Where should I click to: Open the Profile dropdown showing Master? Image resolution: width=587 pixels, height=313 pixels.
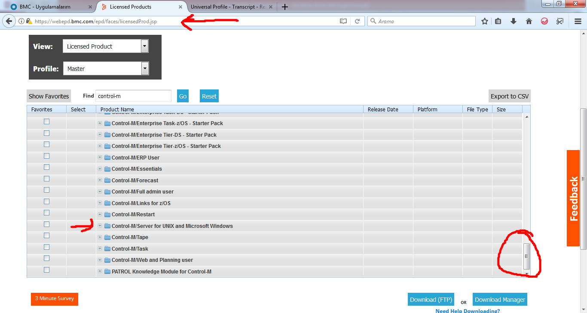[106, 68]
